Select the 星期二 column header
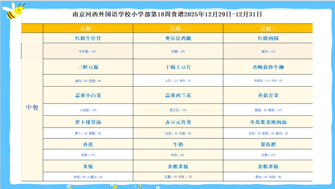The width and height of the screenshot is (335, 189). coord(178,28)
